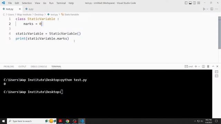Click C: drive breadcrumb

coord(4,14)
